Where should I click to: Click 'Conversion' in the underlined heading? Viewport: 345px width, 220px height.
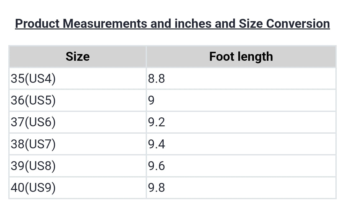tap(298, 24)
